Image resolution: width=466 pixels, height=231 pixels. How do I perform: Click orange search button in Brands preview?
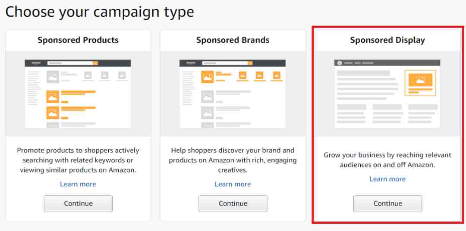(x=251, y=63)
